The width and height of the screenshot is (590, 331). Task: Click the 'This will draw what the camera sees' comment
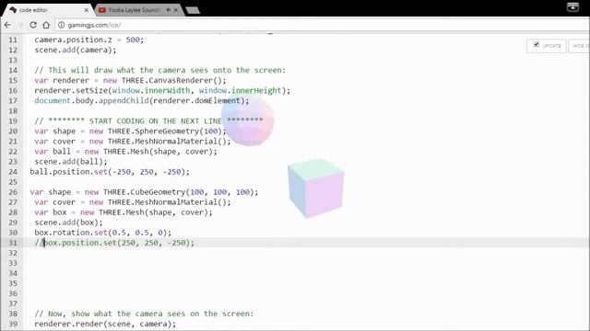[159, 70]
